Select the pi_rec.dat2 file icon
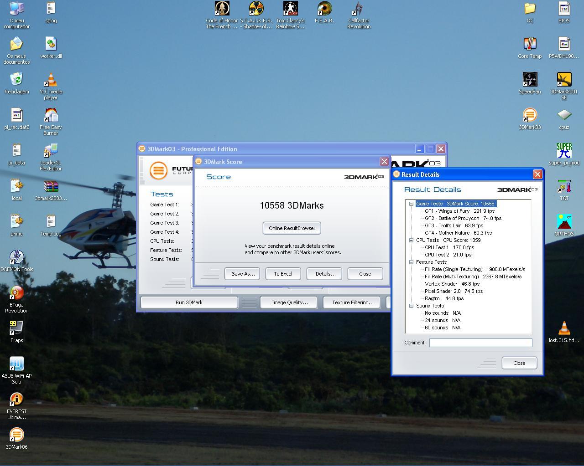The height and width of the screenshot is (466, 584). pos(16,115)
